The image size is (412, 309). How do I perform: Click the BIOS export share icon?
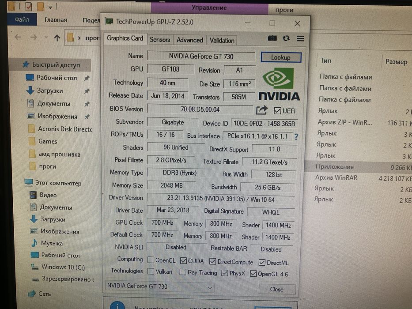(262, 110)
